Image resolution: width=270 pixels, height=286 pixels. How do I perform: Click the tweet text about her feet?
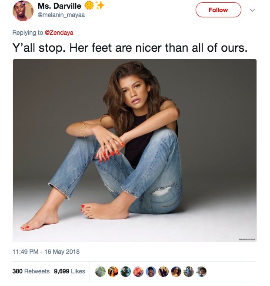(130, 48)
